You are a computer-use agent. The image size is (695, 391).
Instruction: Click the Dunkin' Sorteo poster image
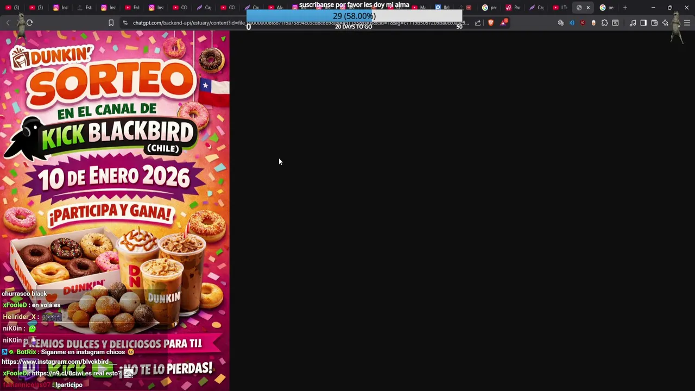(115, 211)
